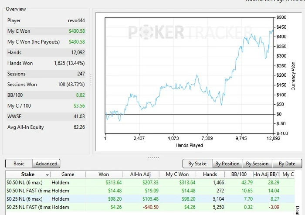Viewport: 305px width, 215px height.
Task: Click the Hands 12,092 overview value
Action: (x=78, y=52)
